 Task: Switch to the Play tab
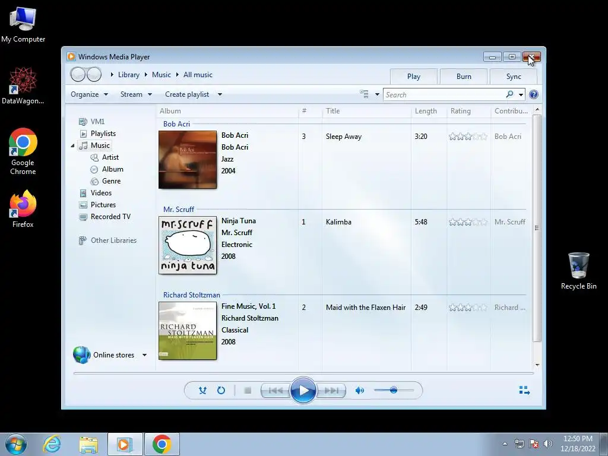(x=414, y=77)
